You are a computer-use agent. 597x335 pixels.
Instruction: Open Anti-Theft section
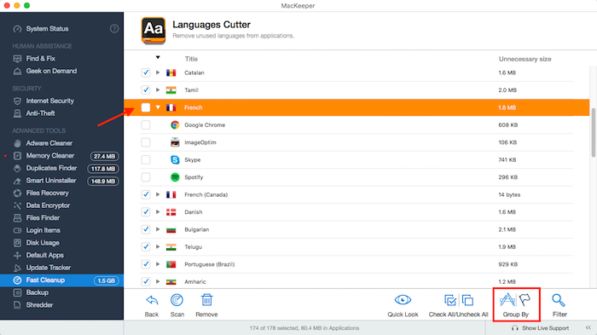40,113
